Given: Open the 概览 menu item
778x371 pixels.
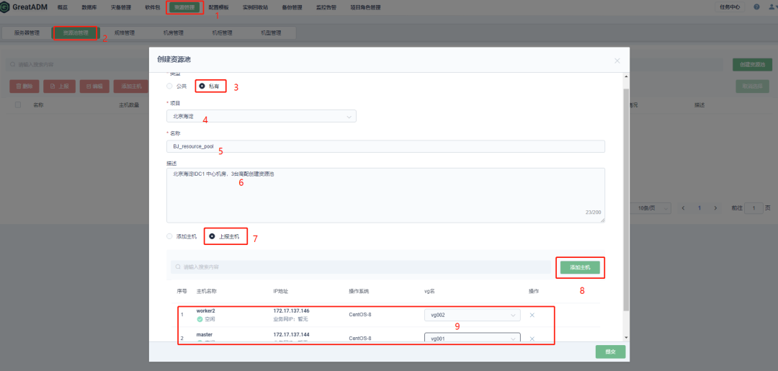Looking at the screenshot, I should click(x=63, y=7).
